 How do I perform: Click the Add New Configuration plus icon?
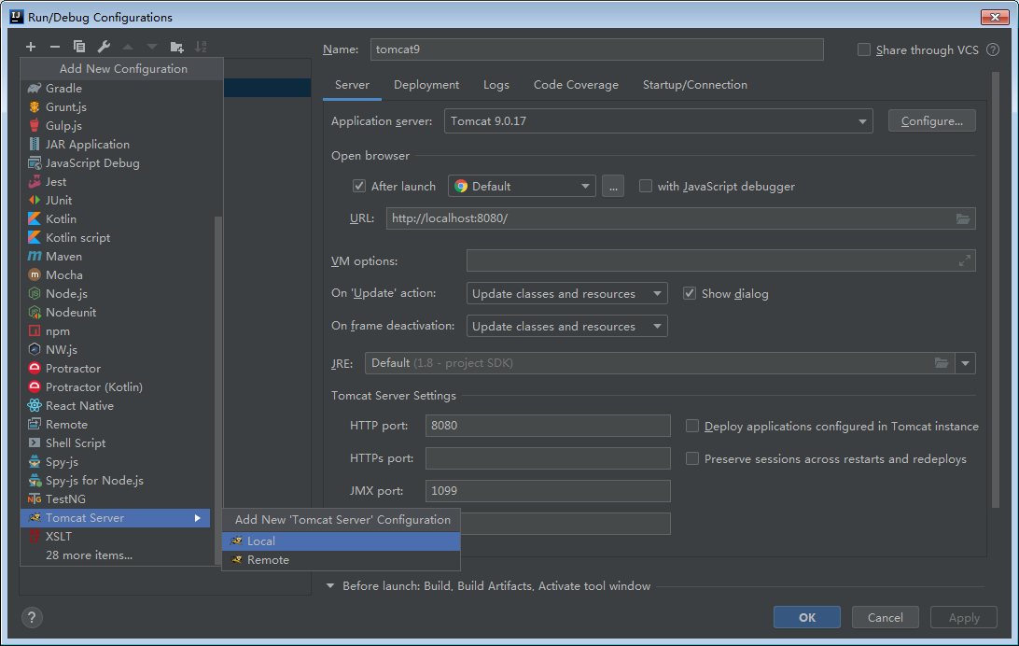click(x=31, y=47)
